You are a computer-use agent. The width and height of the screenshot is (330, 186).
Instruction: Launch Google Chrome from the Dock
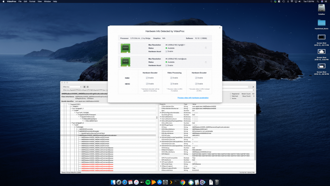[183, 182]
